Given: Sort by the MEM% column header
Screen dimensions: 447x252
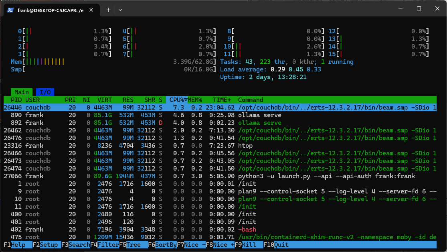Looking at the screenshot, I should tap(195, 100).
